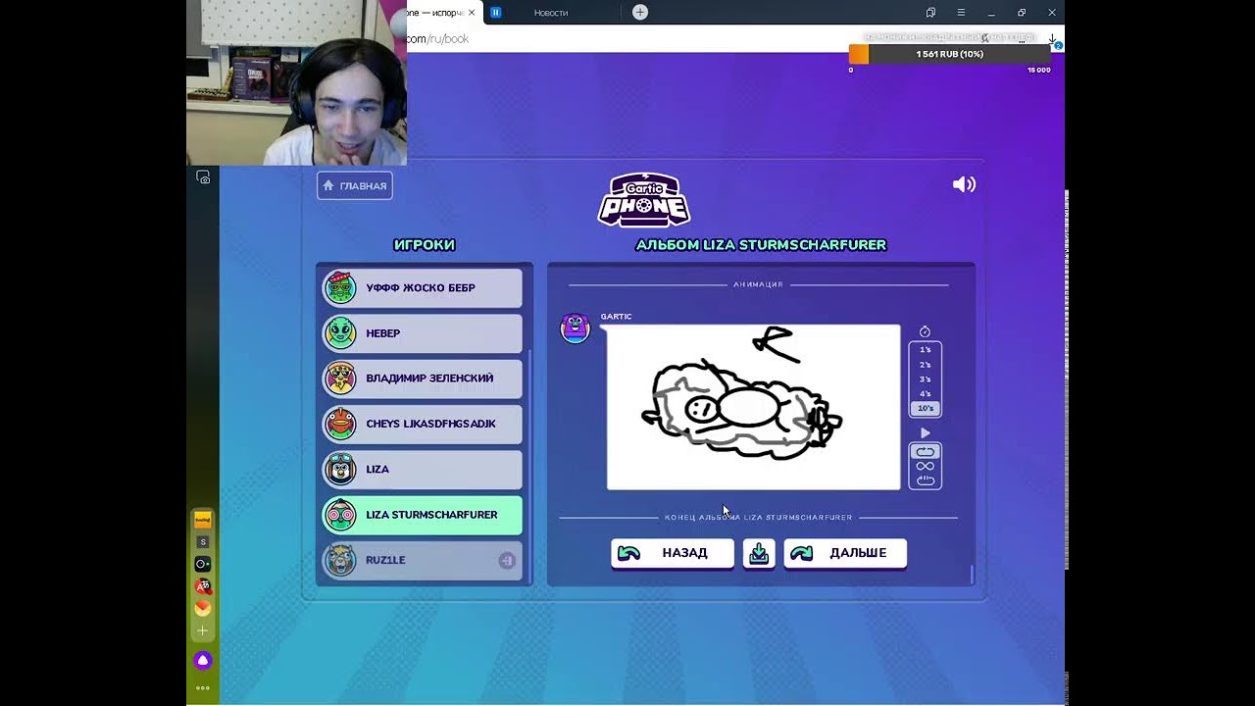Click the Главная home button
Screen dimensions: 1255x706
tap(355, 185)
